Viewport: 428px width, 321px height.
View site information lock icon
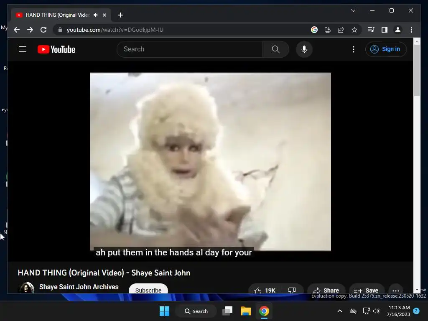coord(60,30)
